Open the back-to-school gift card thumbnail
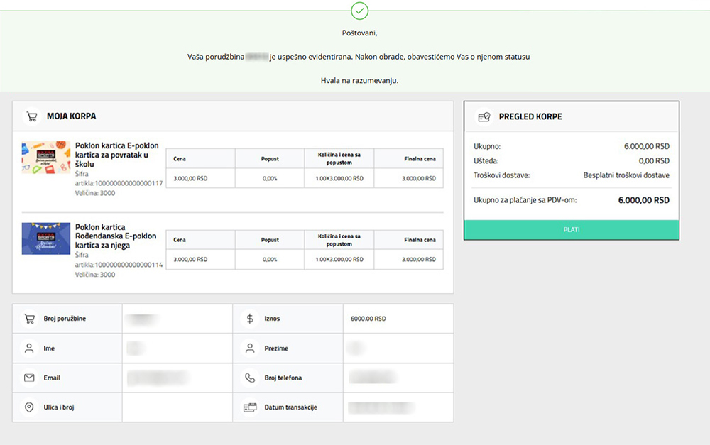 point(46,157)
